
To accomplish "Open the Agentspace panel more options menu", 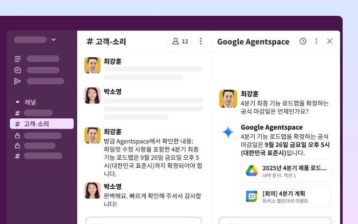I will pyautogui.click(x=316, y=41).
